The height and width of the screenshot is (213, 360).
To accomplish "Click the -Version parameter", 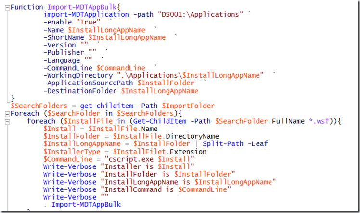I will tap(59, 45).
